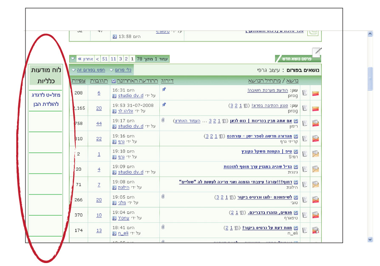Sort threads by 'דירוג' column header
Screen dimensions: 380x266
(x=167, y=81)
